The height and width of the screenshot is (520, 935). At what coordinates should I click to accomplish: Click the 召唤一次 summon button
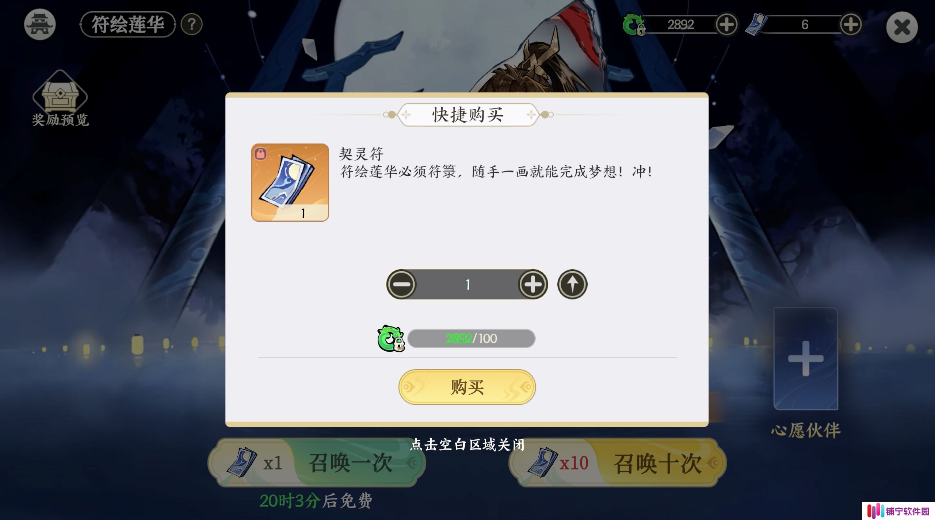pyautogui.click(x=316, y=463)
